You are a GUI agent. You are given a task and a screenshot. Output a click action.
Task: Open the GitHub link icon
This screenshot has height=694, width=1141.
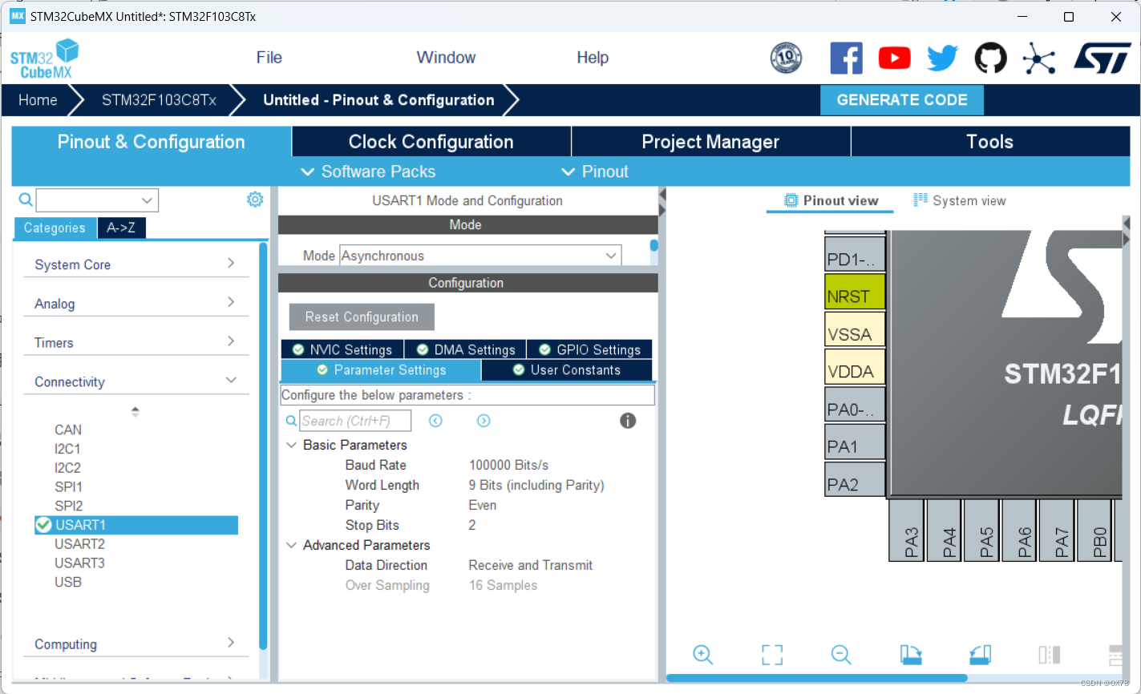coord(990,59)
